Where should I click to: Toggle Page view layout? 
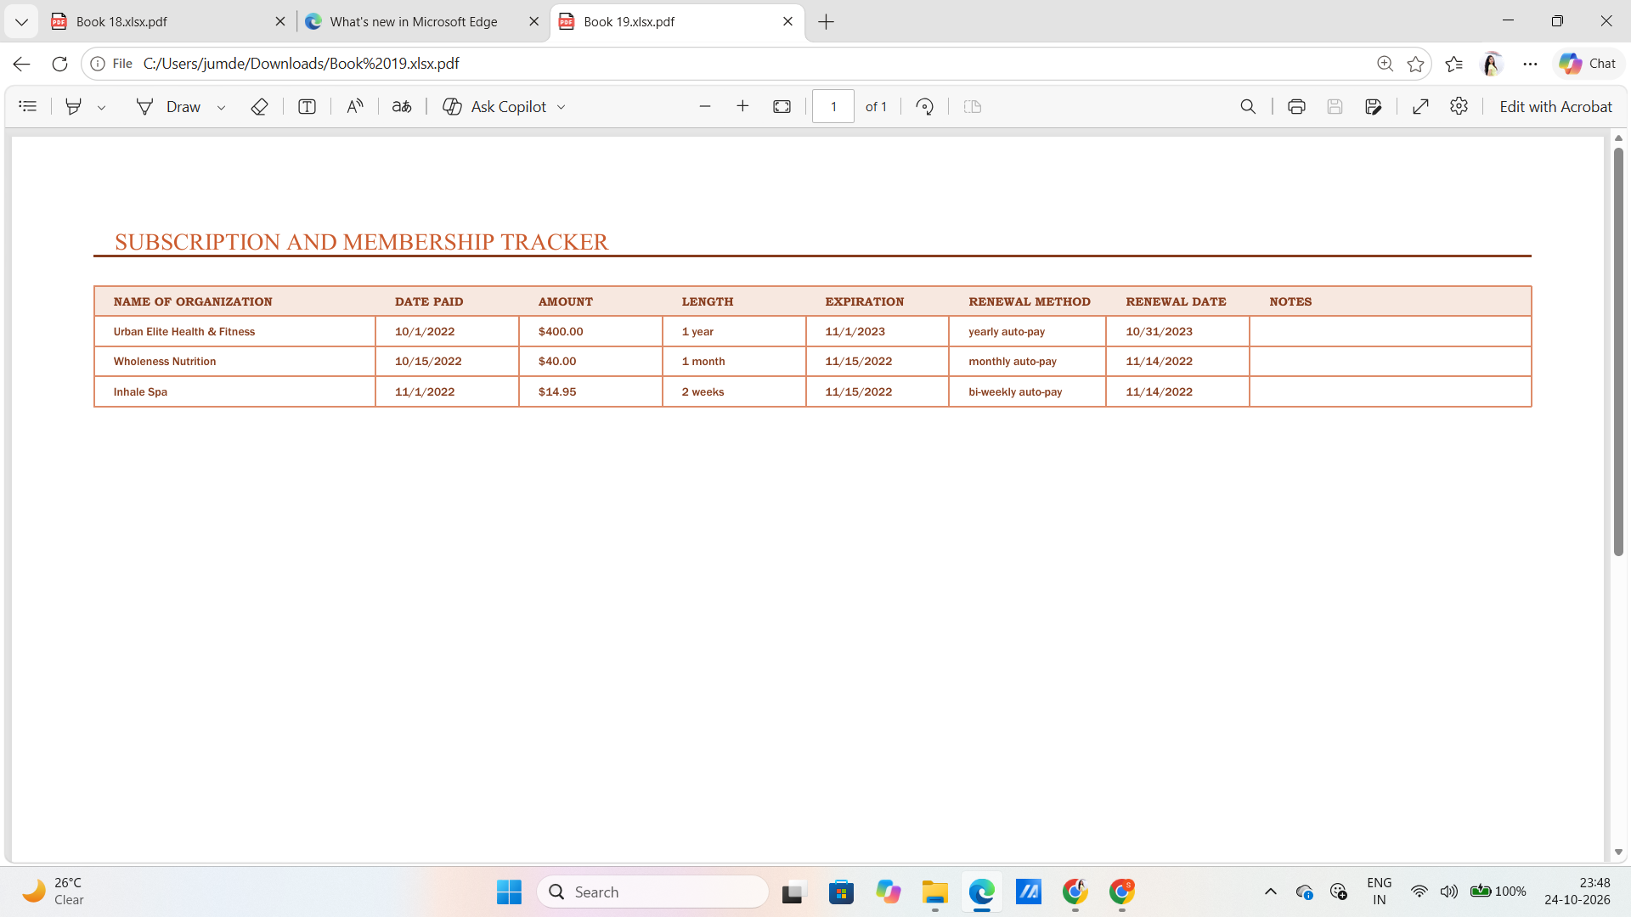[973, 106]
